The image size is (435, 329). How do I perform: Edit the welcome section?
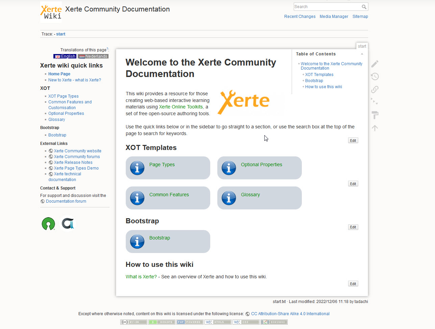click(x=353, y=141)
